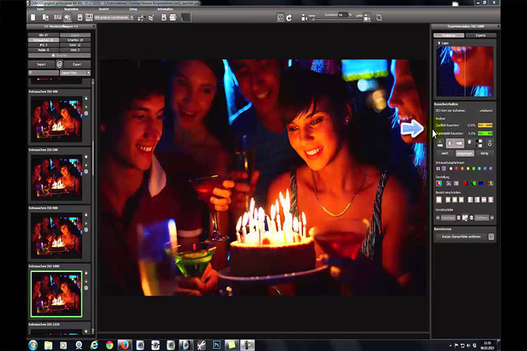Select the 'körnig' noise mode
This screenshot has width=527, height=351.
tap(485, 153)
